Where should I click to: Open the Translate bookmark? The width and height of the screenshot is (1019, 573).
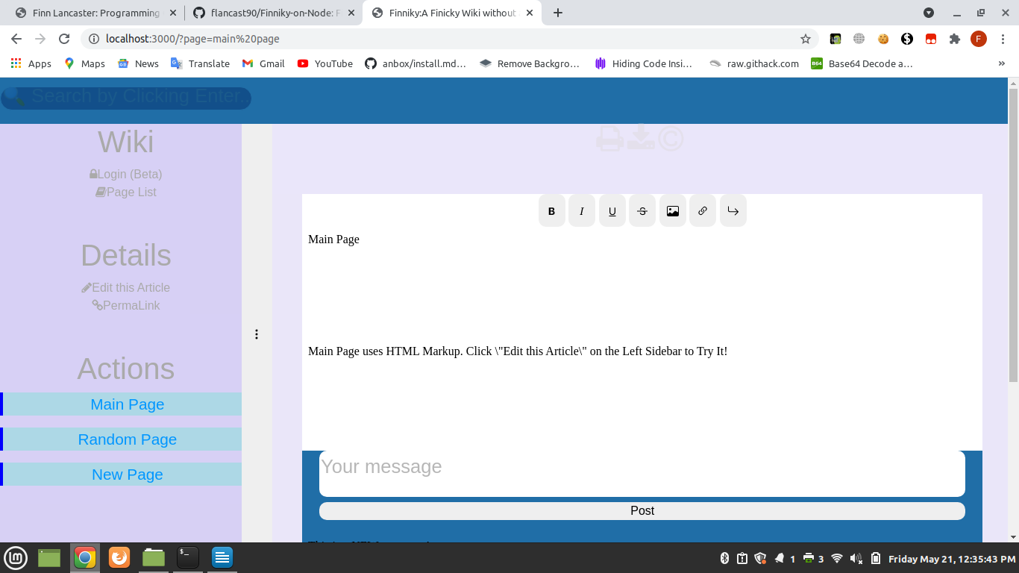pyautogui.click(x=200, y=63)
